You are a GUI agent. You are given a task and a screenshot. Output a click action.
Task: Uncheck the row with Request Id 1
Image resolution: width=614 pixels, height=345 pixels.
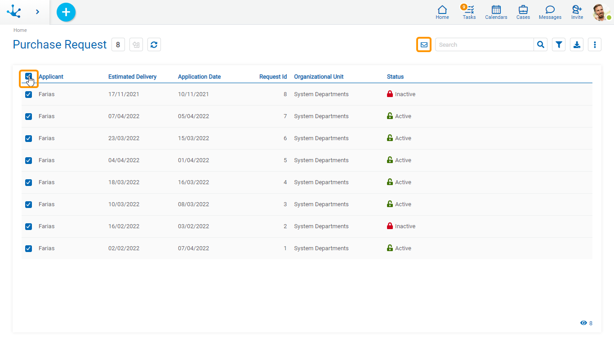[29, 248]
